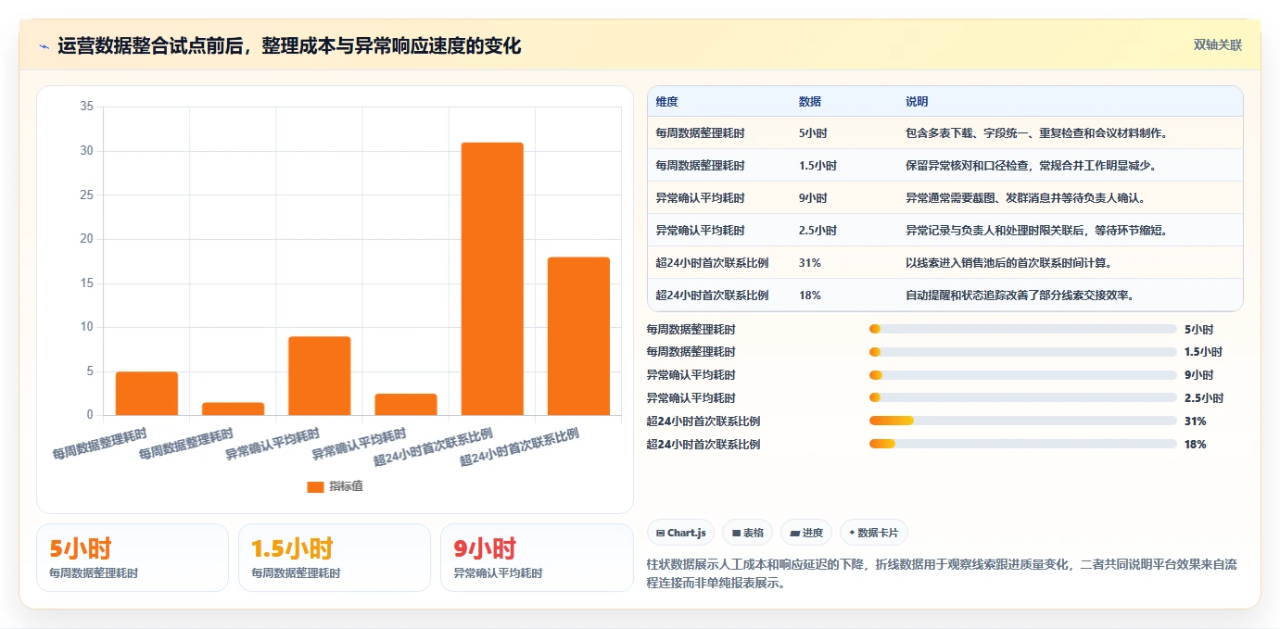This screenshot has height=629, width=1280.
Task: Click the progress bar labeled 9小时
Action: point(1023,375)
